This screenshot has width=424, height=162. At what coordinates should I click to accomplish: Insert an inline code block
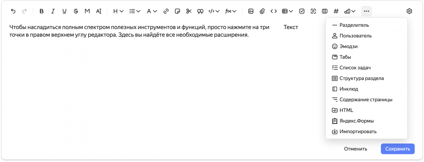click(273, 11)
